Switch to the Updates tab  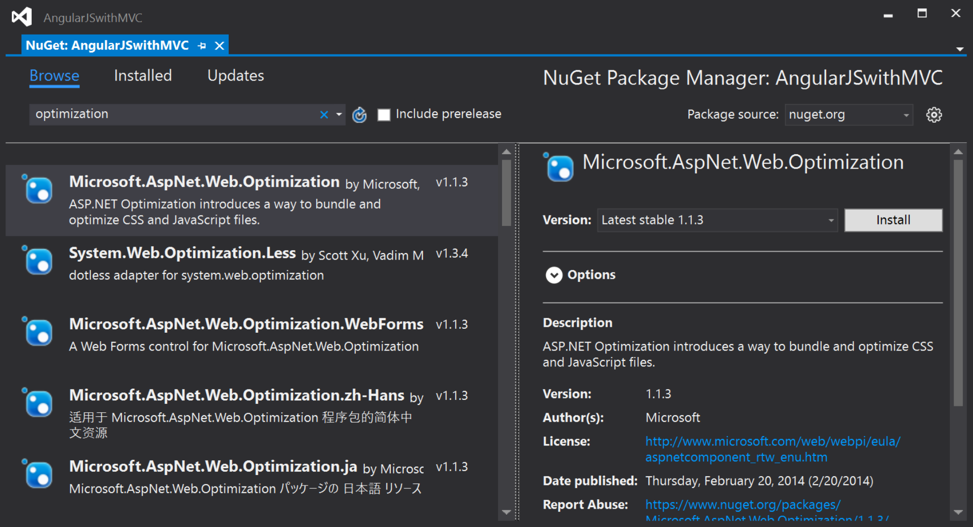[236, 76]
